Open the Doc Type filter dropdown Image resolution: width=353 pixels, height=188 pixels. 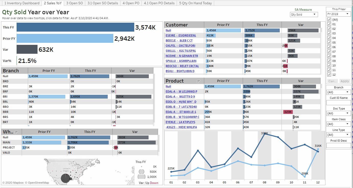(338, 113)
